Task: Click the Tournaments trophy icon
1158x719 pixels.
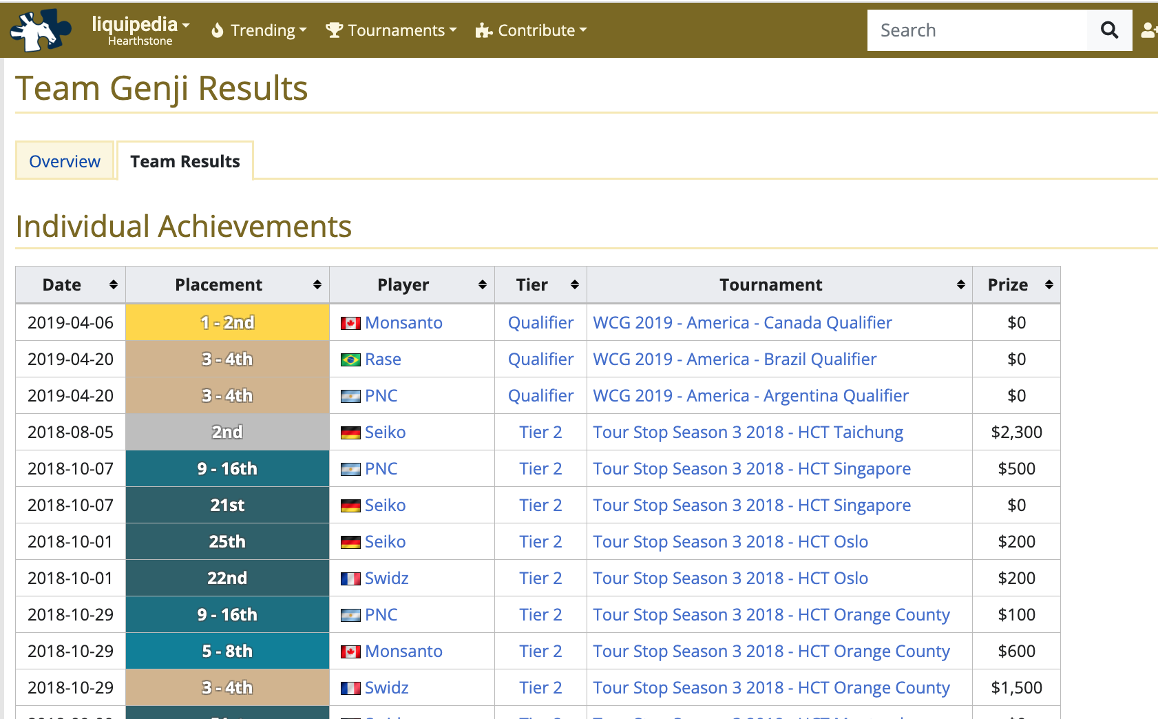Action: pyautogui.click(x=334, y=30)
